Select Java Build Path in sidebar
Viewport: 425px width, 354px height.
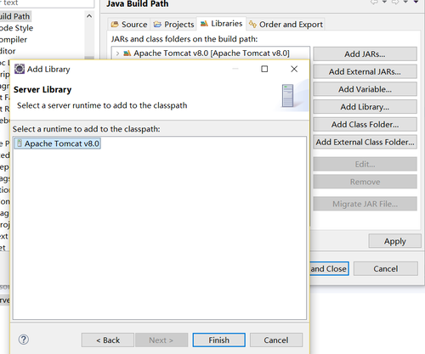click(14, 16)
